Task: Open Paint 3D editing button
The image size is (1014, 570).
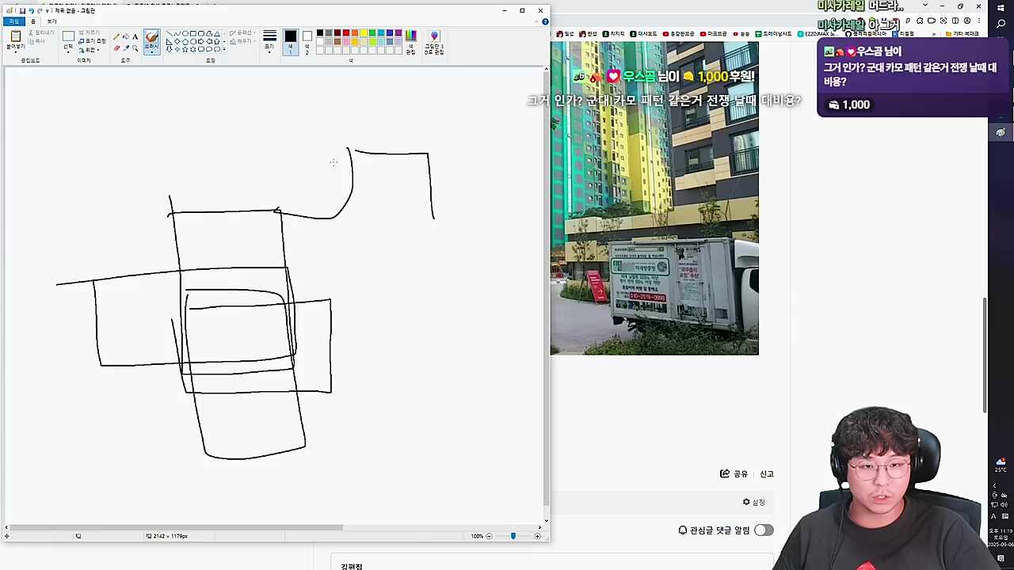Action: tap(433, 40)
